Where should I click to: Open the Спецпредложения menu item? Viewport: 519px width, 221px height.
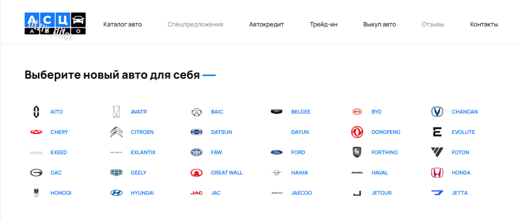coord(195,24)
